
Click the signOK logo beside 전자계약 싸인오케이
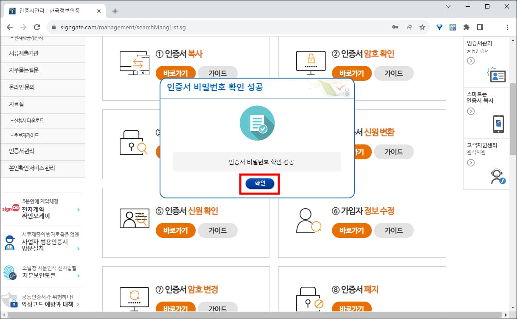point(11,208)
